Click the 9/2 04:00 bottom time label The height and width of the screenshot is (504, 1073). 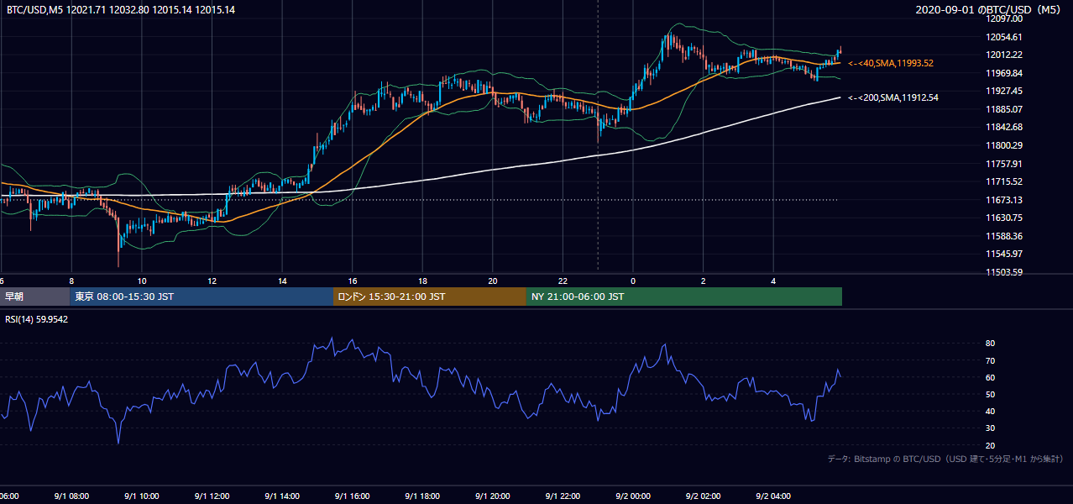click(774, 496)
